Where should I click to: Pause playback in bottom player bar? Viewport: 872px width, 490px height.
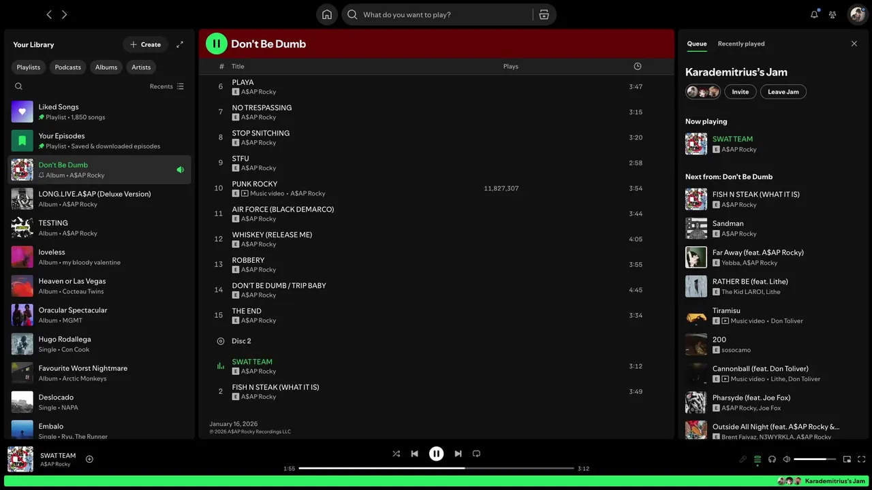(437, 454)
